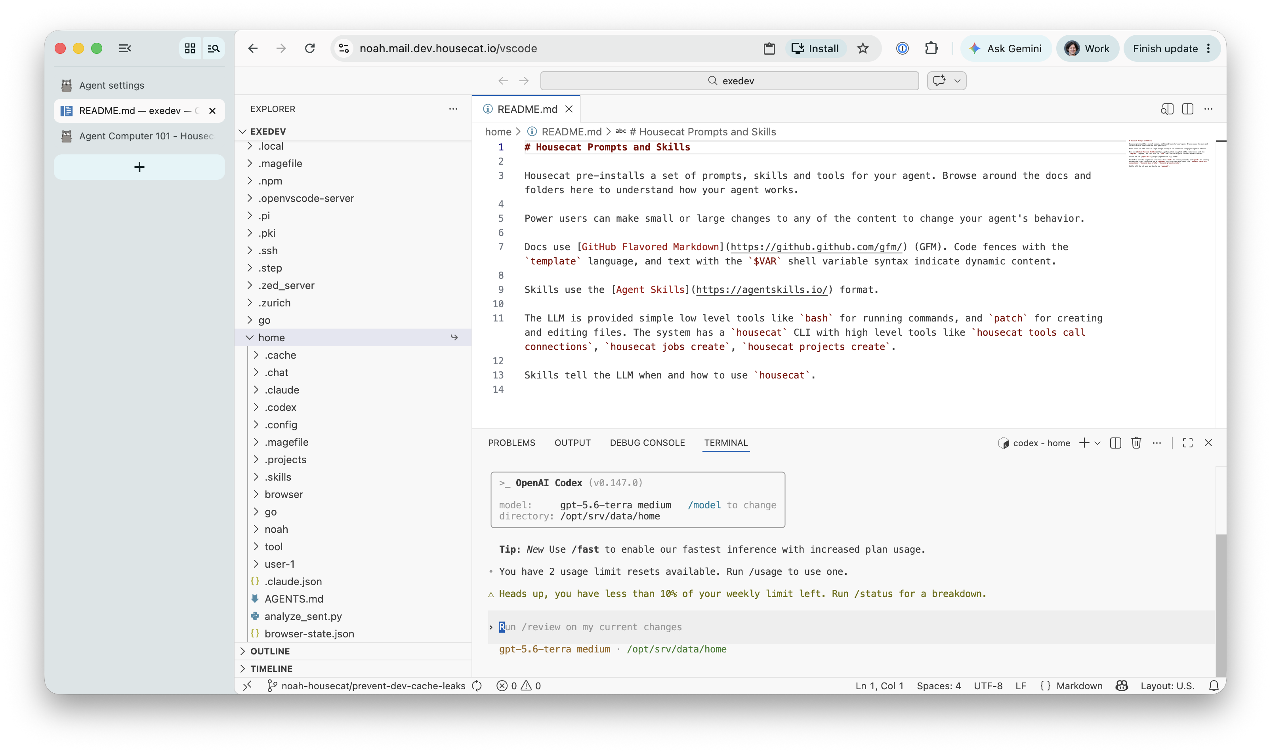Kill terminal with trash icon
Image resolution: width=1271 pixels, height=753 pixels.
point(1136,443)
